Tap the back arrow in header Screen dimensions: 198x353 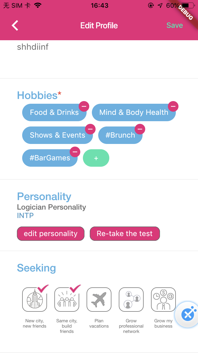15,25
